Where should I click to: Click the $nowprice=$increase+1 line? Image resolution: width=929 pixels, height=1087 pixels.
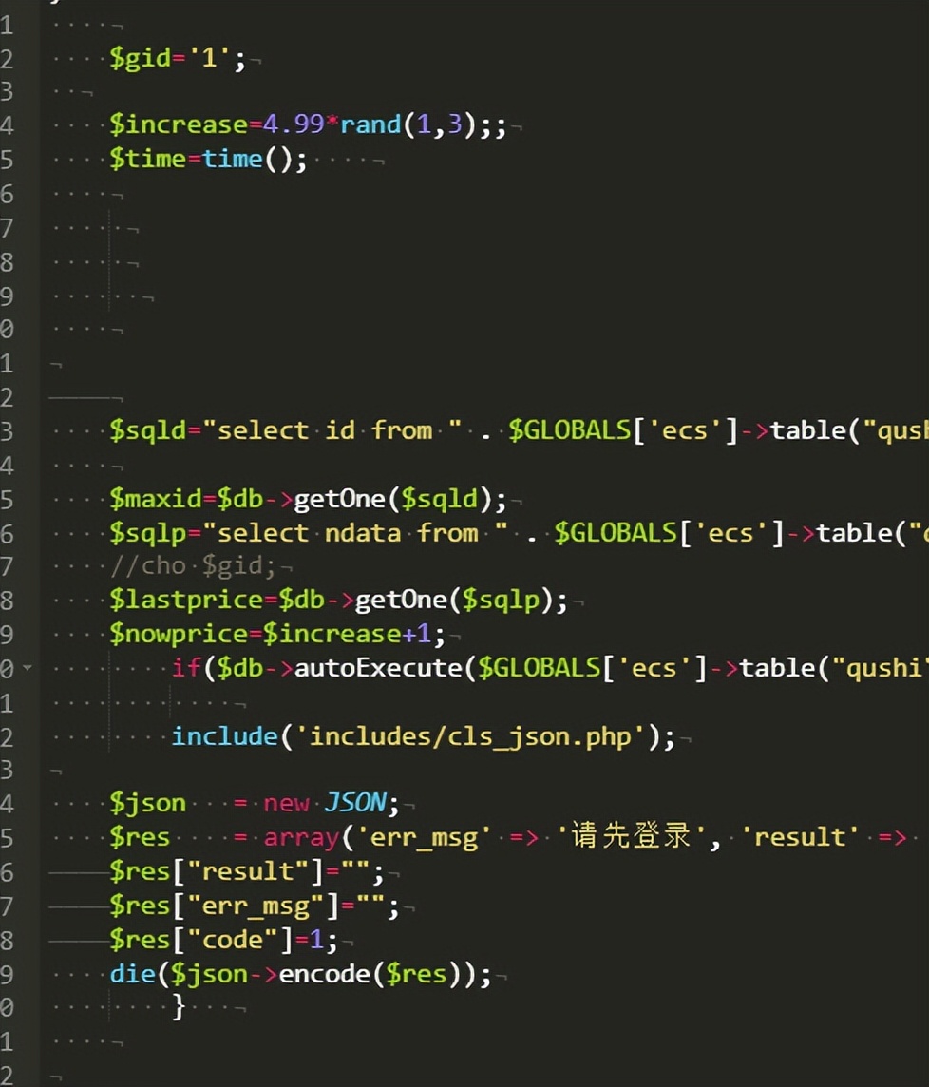(x=277, y=634)
